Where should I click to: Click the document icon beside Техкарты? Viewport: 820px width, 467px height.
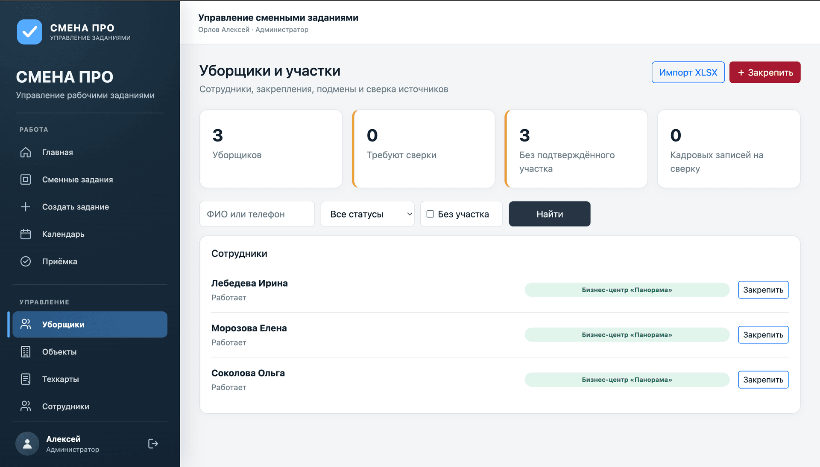tap(26, 379)
